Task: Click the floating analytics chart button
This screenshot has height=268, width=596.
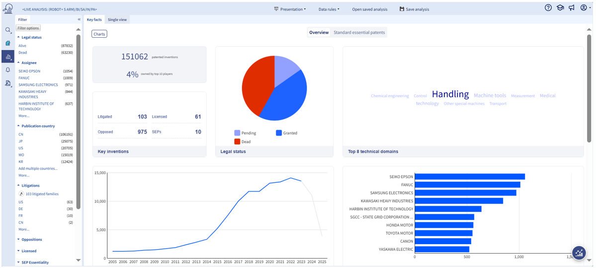Action: [579, 253]
